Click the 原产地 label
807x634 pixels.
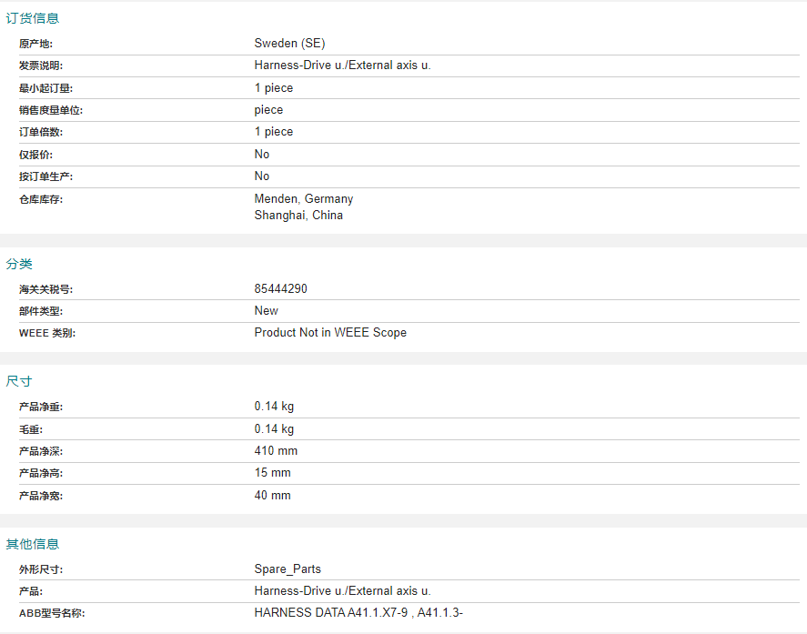[x=36, y=44]
